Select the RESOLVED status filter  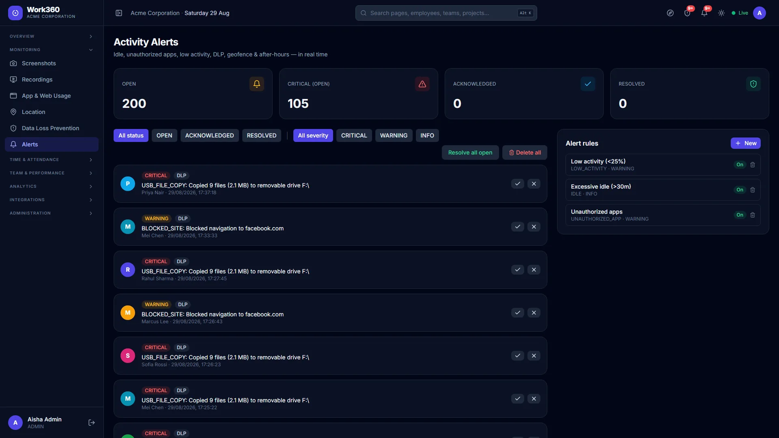[261, 135]
